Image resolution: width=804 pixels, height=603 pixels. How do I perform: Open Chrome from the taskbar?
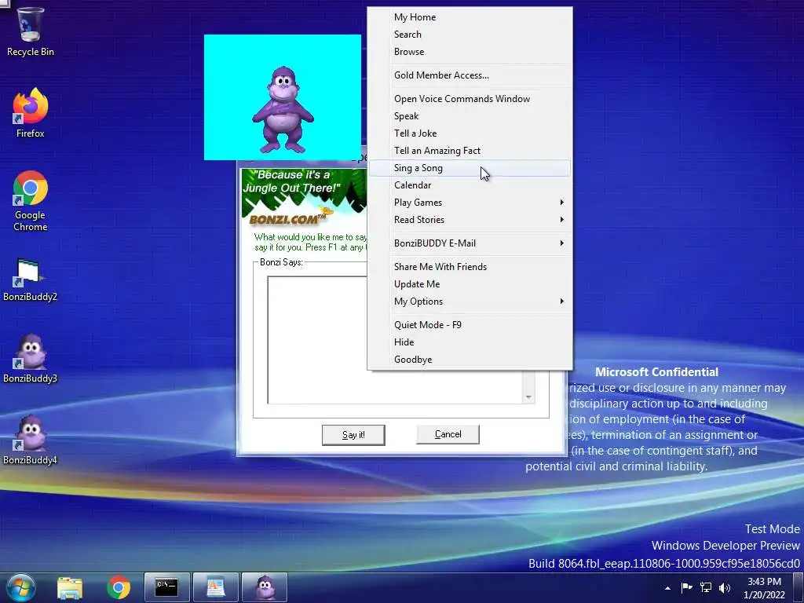(x=119, y=587)
